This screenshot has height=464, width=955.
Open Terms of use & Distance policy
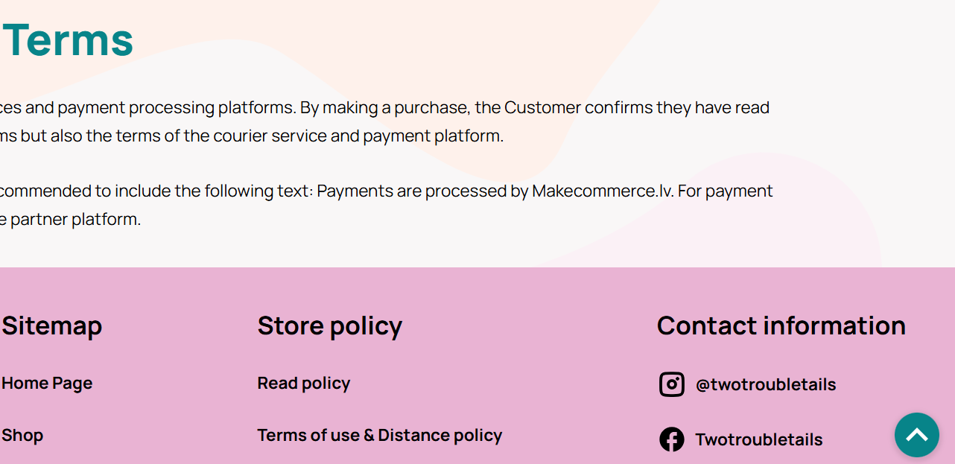tap(380, 435)
